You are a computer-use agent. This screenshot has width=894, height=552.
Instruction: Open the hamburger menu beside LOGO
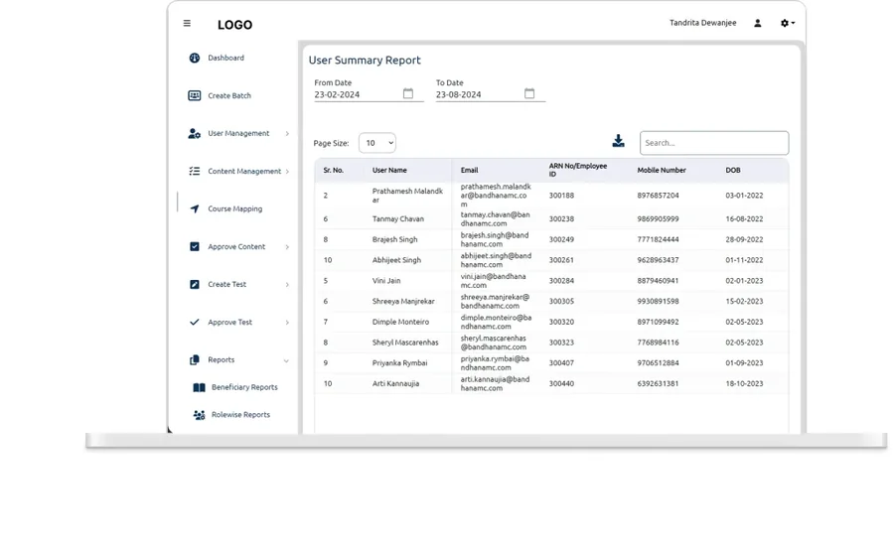187,24
